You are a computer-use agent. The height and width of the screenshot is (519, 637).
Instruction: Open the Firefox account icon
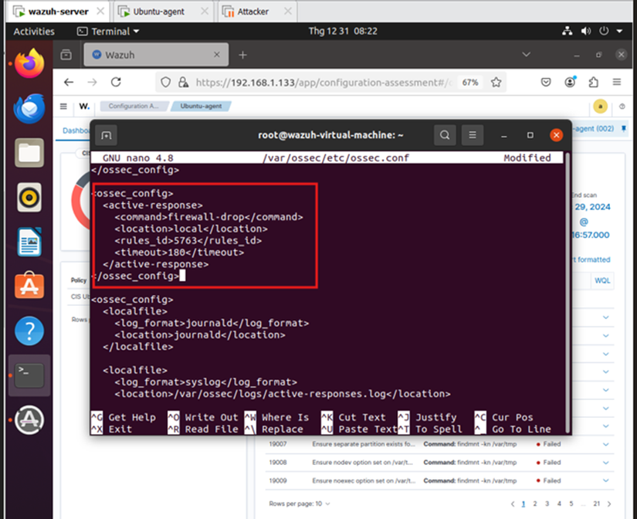[570, 83]
